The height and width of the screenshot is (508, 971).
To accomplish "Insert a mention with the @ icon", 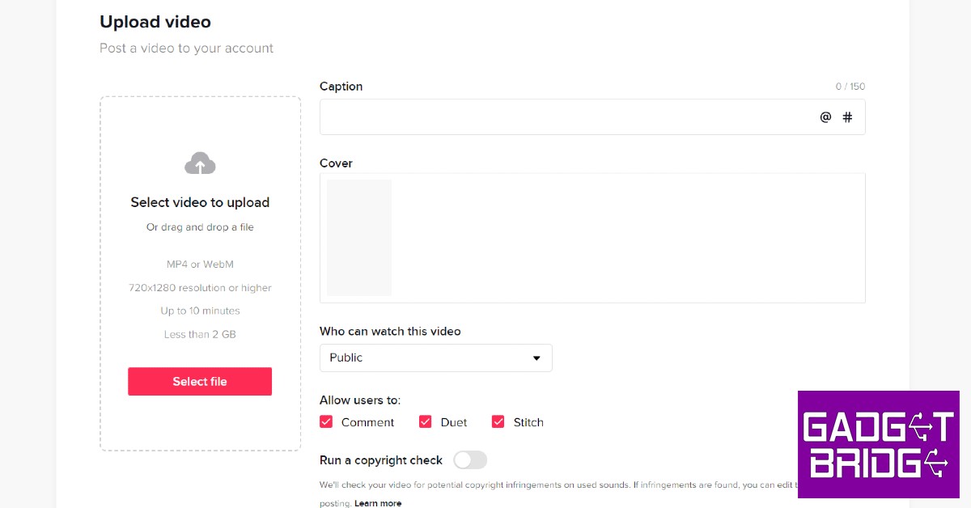I will (x=825, y=117).
